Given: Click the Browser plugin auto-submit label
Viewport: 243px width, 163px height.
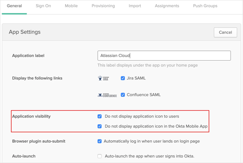Looking at the screenshot, I should 39,141.
